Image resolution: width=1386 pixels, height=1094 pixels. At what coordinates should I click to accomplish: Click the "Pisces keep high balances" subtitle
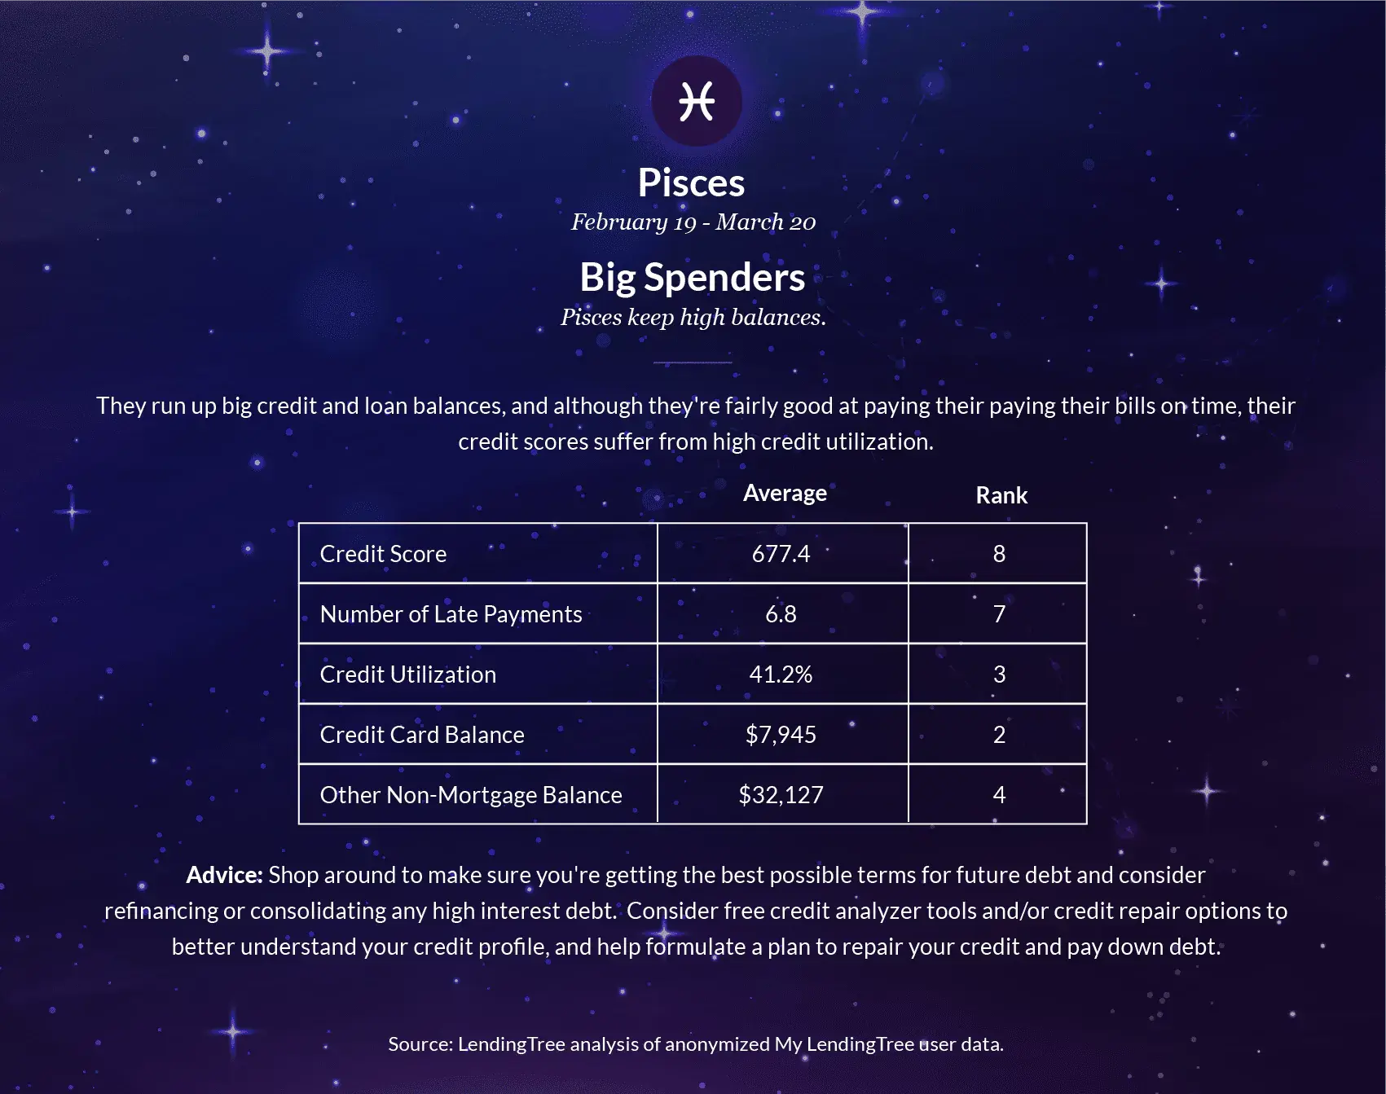(x=693, y=318)
